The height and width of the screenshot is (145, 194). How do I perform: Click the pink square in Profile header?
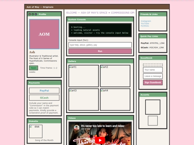click(x=30, y=14)
